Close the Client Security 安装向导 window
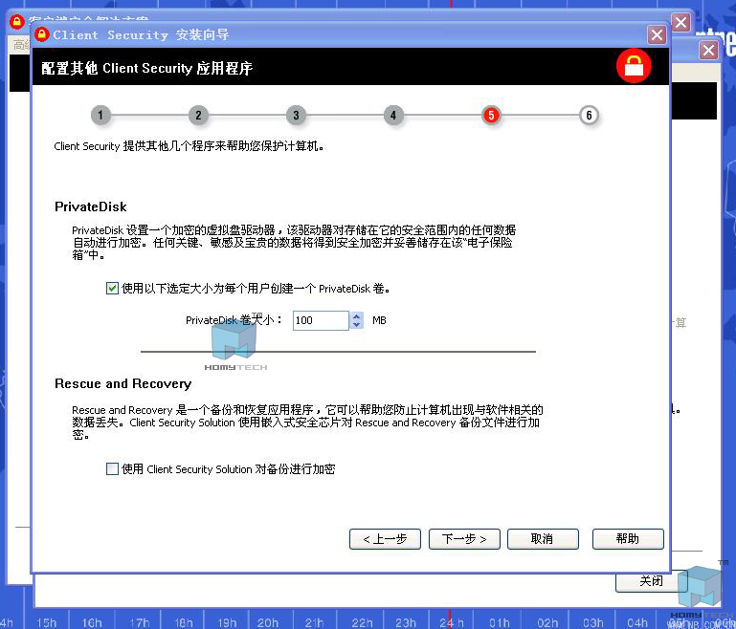736x629 pixels. click(657, 34)
